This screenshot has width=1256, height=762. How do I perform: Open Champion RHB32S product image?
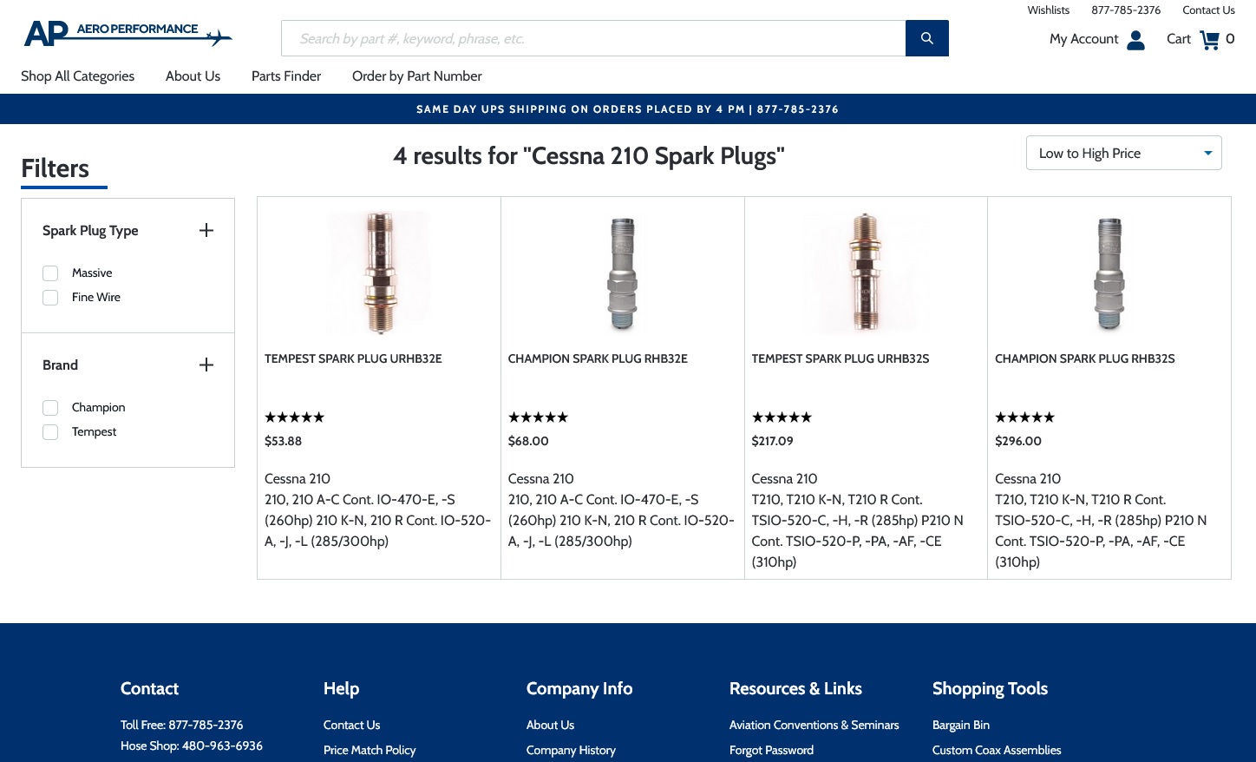(x=1109, y=273)
